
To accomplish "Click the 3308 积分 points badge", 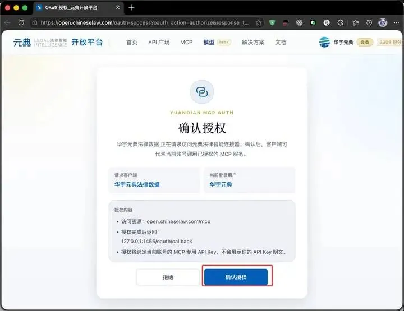I will tap(389, 42).
